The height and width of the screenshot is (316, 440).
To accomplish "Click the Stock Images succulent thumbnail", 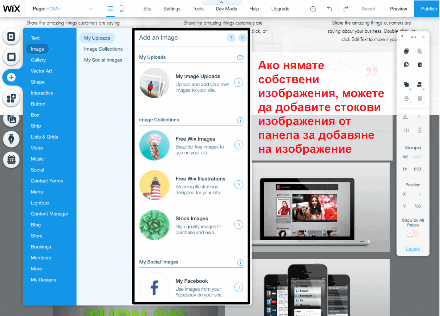I will (154, 225).
